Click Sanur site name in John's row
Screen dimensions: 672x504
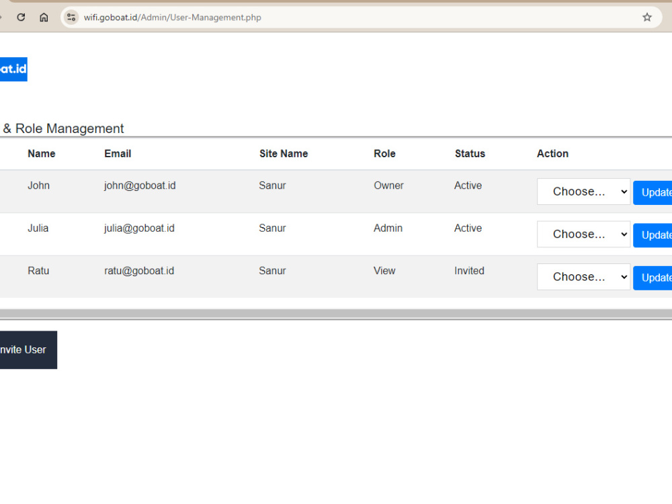pyautogui.click(x=272, y=185)
